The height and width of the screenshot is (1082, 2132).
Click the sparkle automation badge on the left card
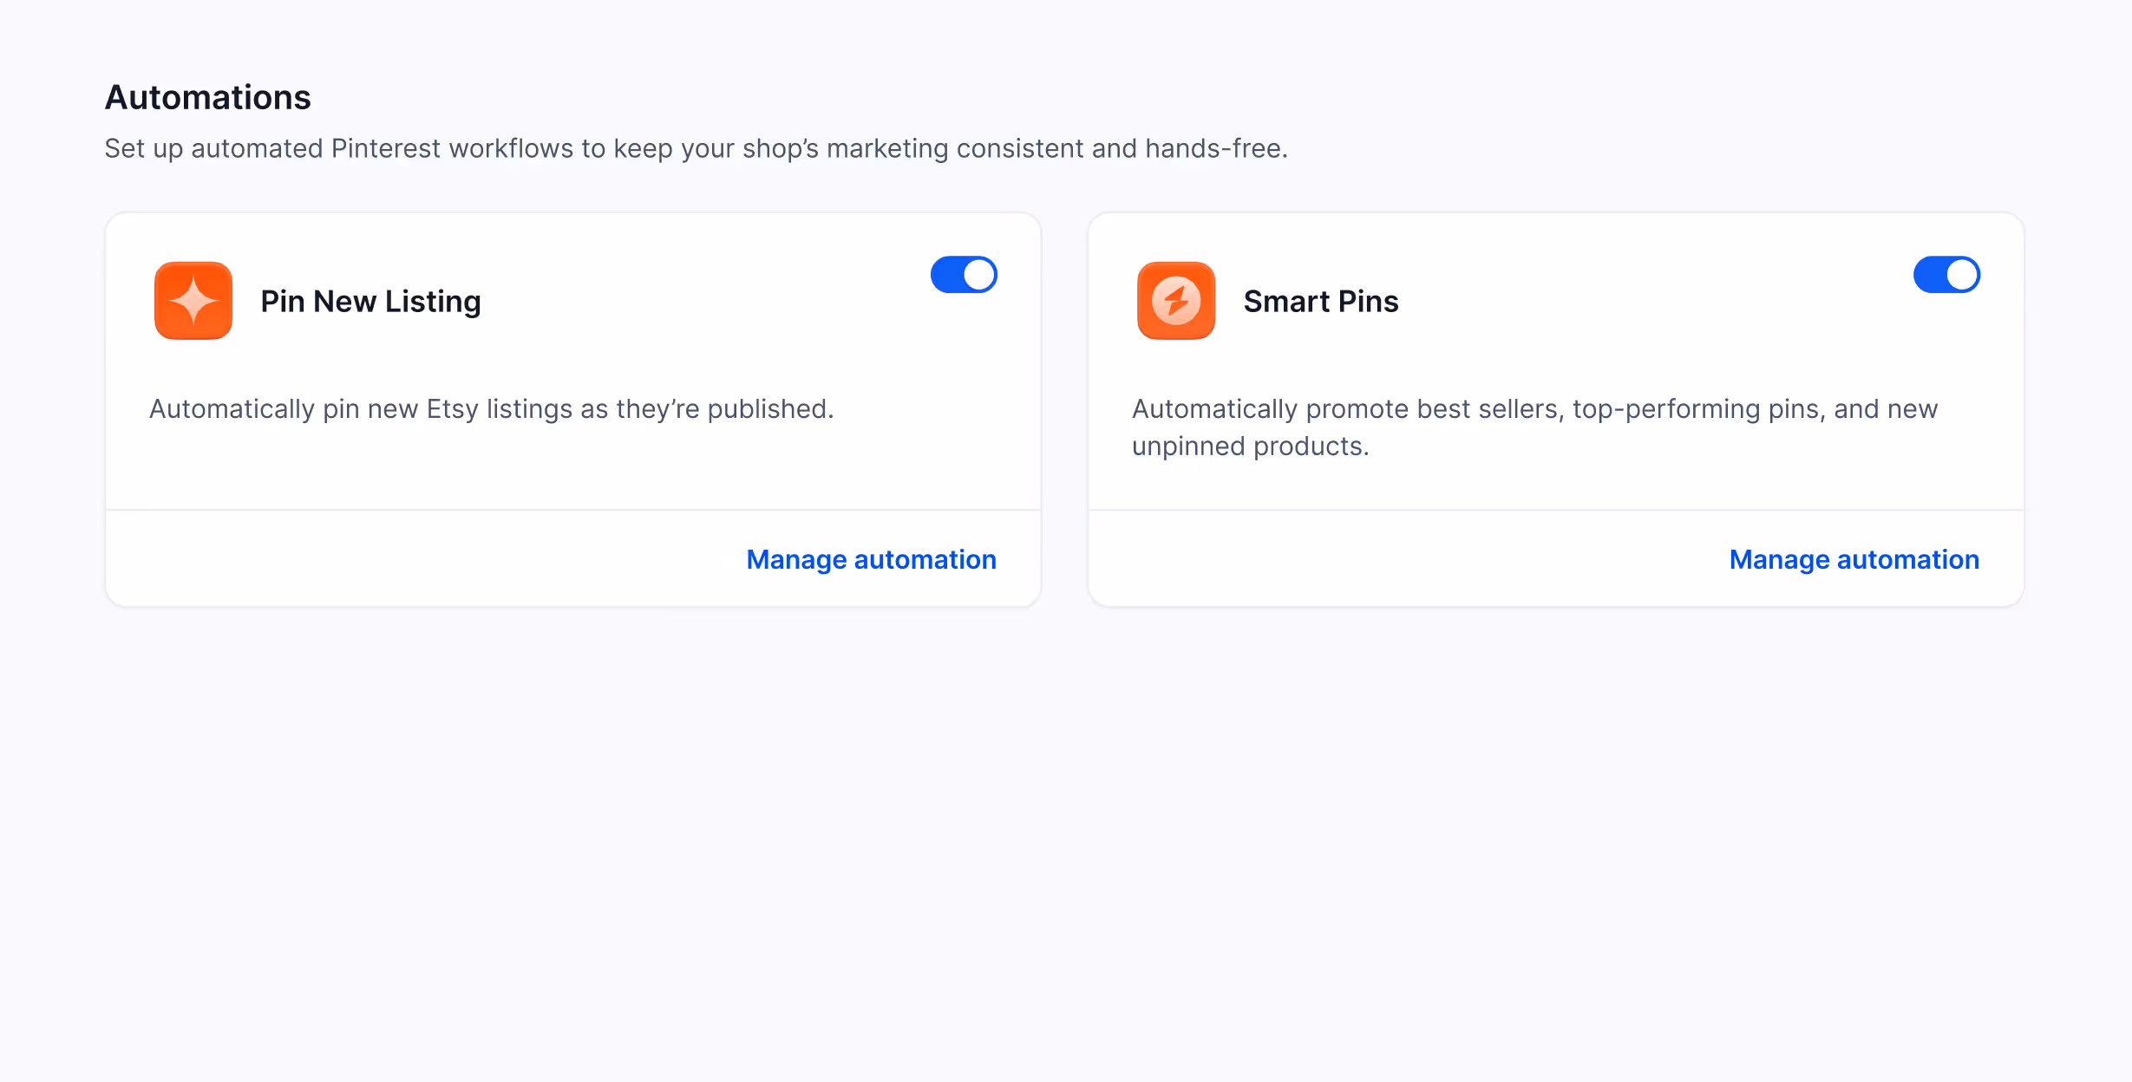click(x=193, y=301)
